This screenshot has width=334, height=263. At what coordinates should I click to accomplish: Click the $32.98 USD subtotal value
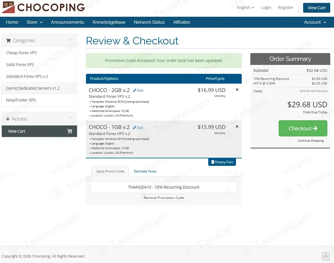[x=317, y=70]
